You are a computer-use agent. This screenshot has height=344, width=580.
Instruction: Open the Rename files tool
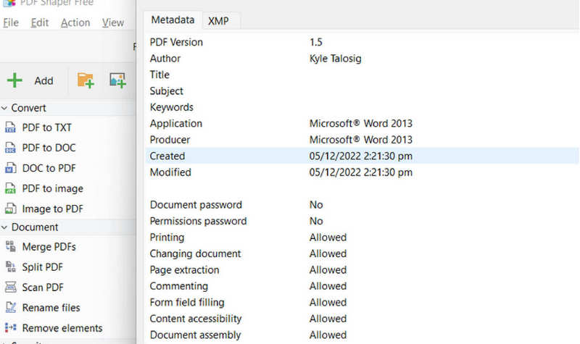[51, 308]
